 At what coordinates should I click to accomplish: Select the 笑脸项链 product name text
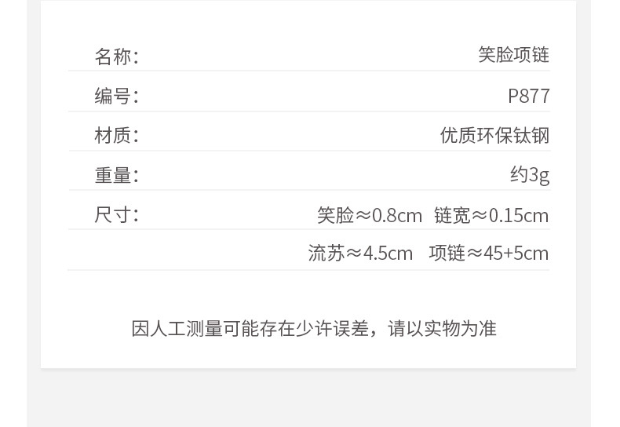click(x=513, y=55)
